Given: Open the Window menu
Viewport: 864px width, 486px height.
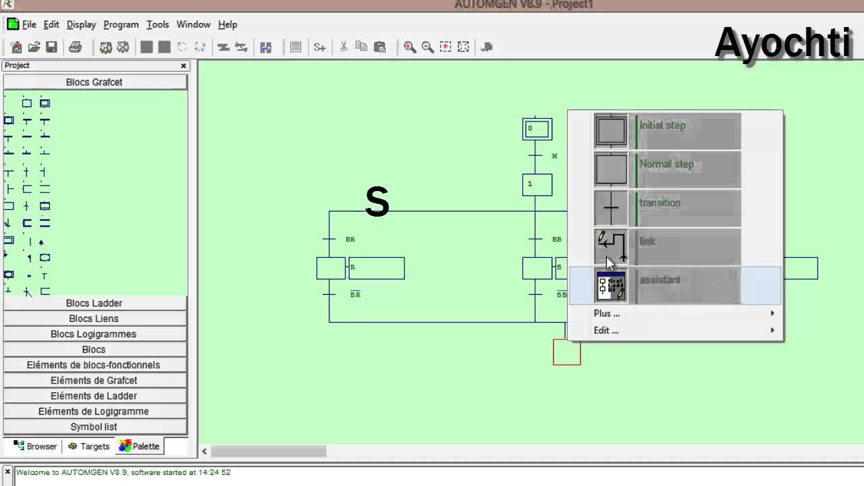Looking at the screenshot, I should (x=193, y=24).
